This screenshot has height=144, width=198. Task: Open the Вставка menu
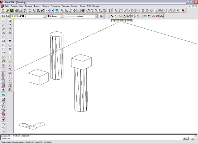28,6
